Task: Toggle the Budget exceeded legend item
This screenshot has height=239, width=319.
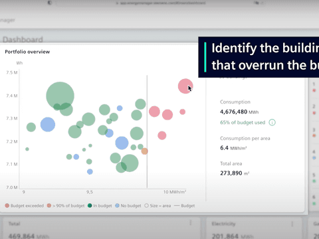Action: click(x=25, y=206)
